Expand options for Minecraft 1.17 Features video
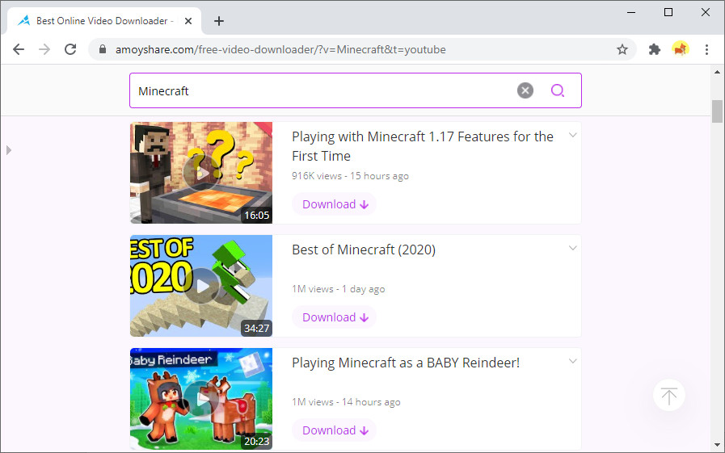Image resolution: width=725 pixels, height=453 pixels. point(572,136)
